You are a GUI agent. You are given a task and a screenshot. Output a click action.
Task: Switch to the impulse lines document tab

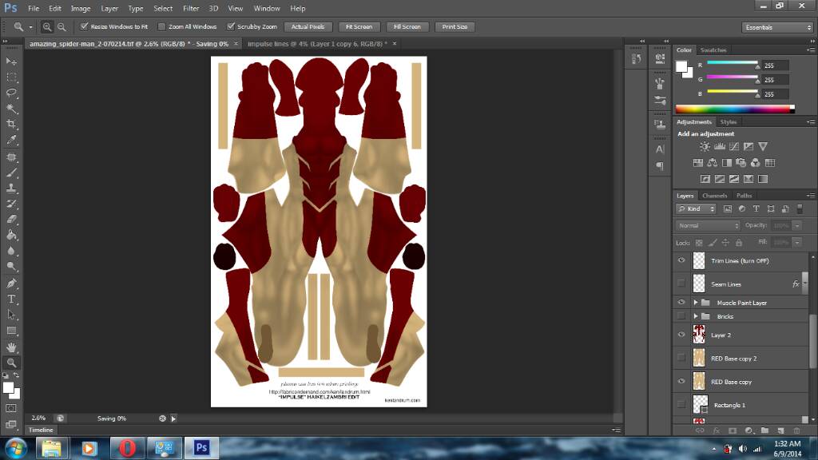coord(317,44)
